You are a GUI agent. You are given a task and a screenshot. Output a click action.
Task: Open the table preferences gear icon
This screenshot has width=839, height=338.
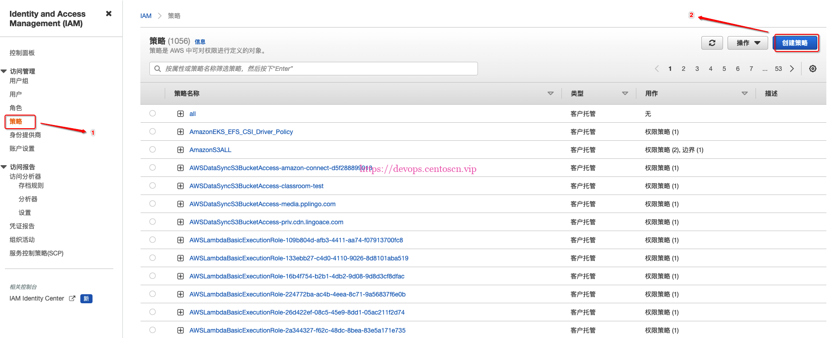(x=812, y=69)
